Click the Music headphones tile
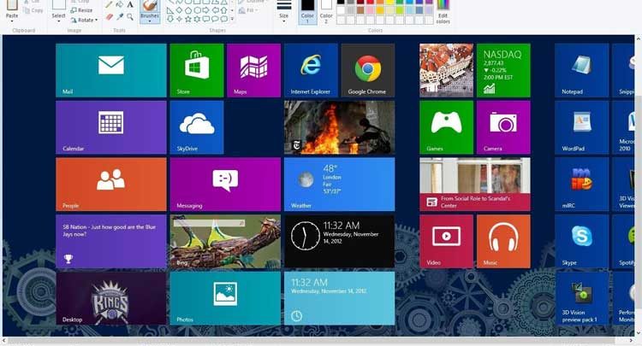 (x=503, y=242)
